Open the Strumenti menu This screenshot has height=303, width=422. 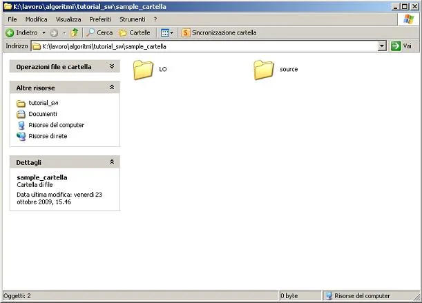[x=133, y=19]
